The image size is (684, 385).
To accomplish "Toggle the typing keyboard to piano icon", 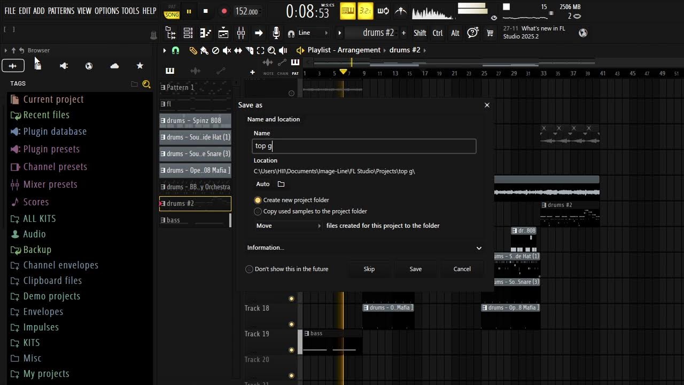I will [348, 11].
